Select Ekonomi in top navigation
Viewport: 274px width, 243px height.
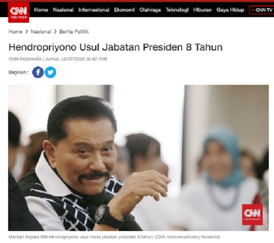[x=125, y=10]
